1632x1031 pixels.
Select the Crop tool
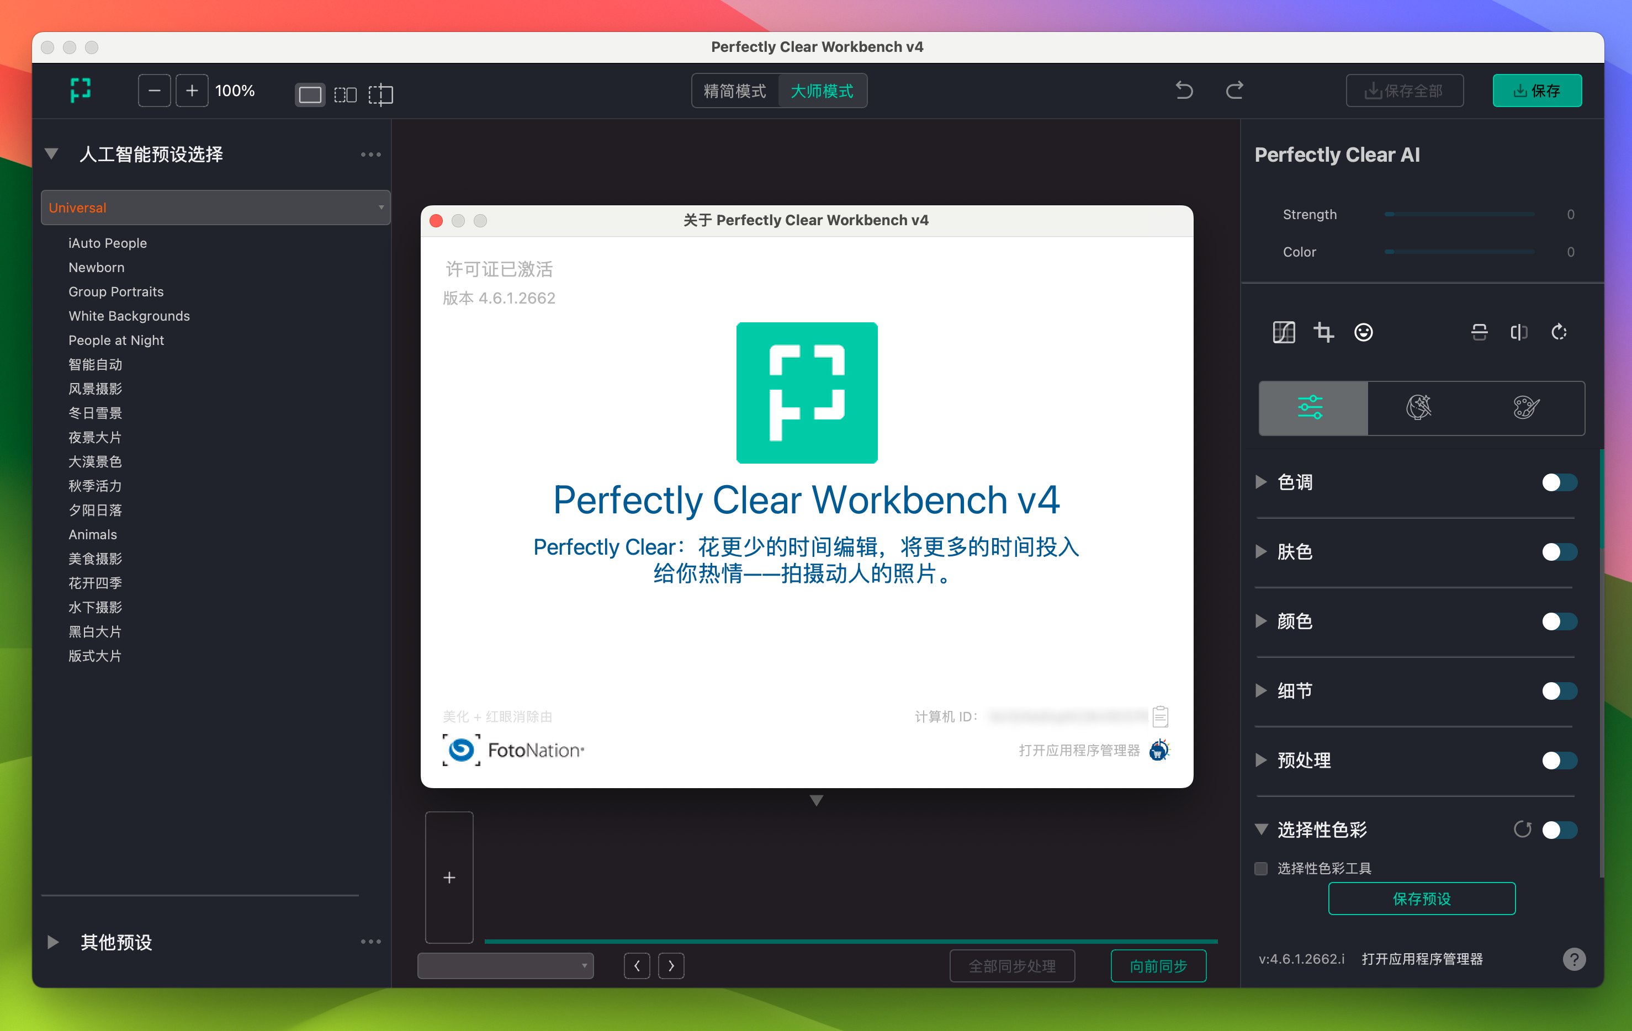pos(1323,332)
